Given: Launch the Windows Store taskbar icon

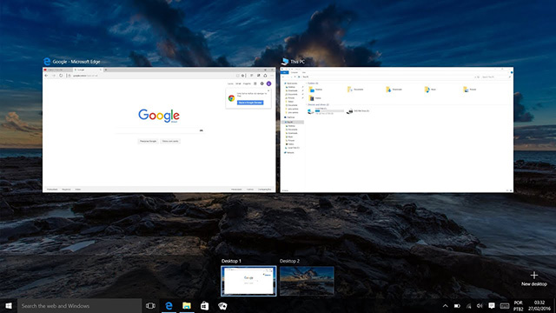Looking at the screenshot, I should click(205, 305).
